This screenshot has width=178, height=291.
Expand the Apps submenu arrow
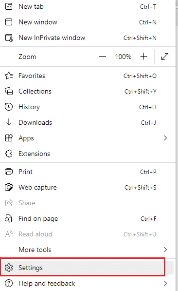coord(165,138)
